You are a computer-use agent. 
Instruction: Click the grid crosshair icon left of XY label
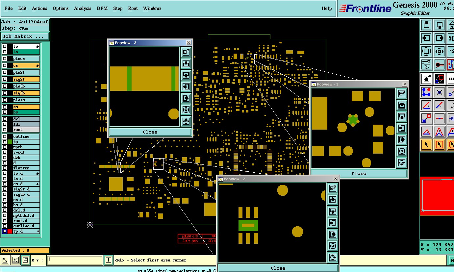26,260
